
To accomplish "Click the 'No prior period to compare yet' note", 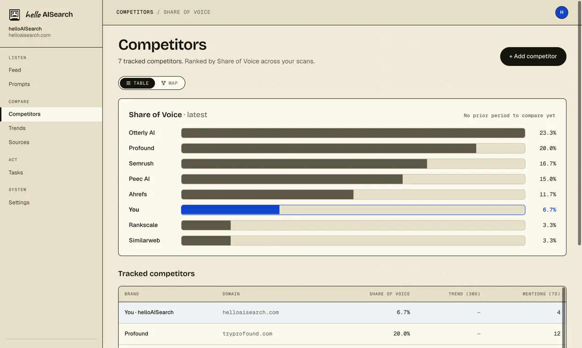I will 509,115.
